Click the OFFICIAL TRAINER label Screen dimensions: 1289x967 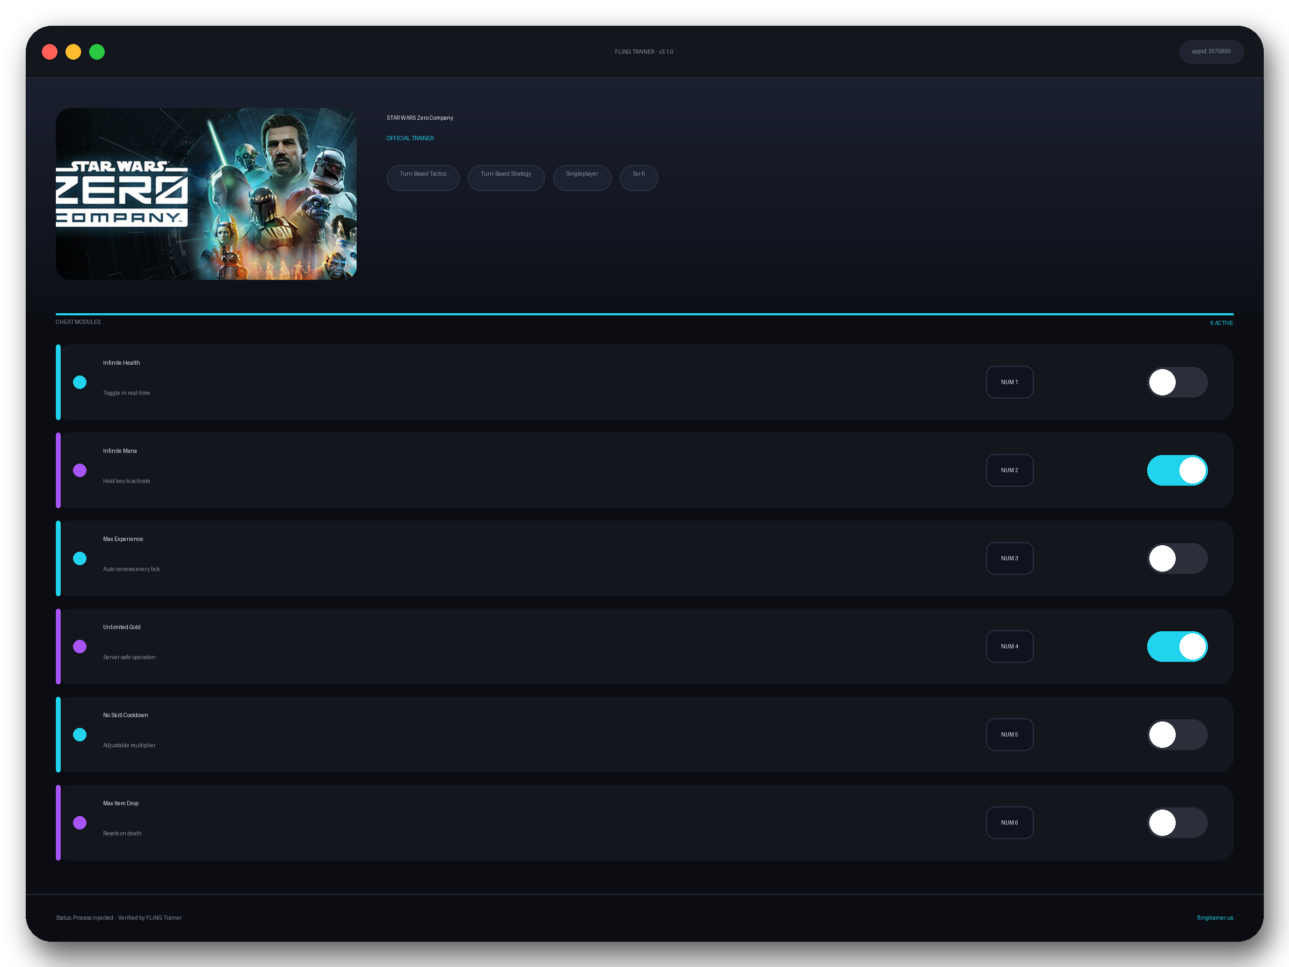410,138
